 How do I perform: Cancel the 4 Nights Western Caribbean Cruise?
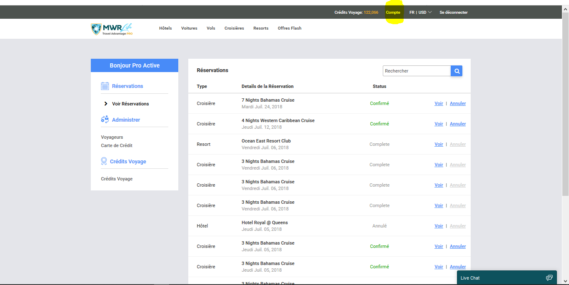click(458, 124)
